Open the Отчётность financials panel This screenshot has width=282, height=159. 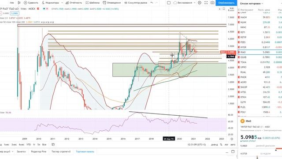(74, 3)
